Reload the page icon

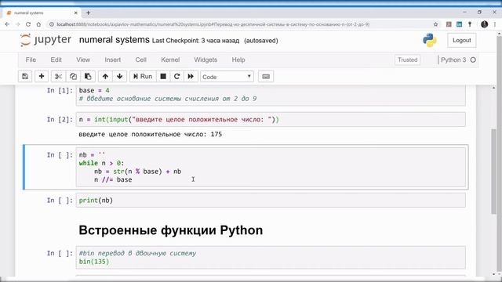coord(28,24)
